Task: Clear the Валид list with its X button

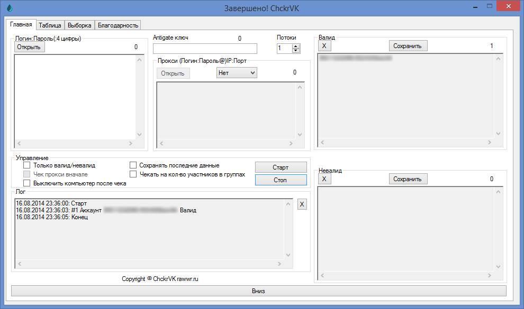Action: tap(324, 46)
